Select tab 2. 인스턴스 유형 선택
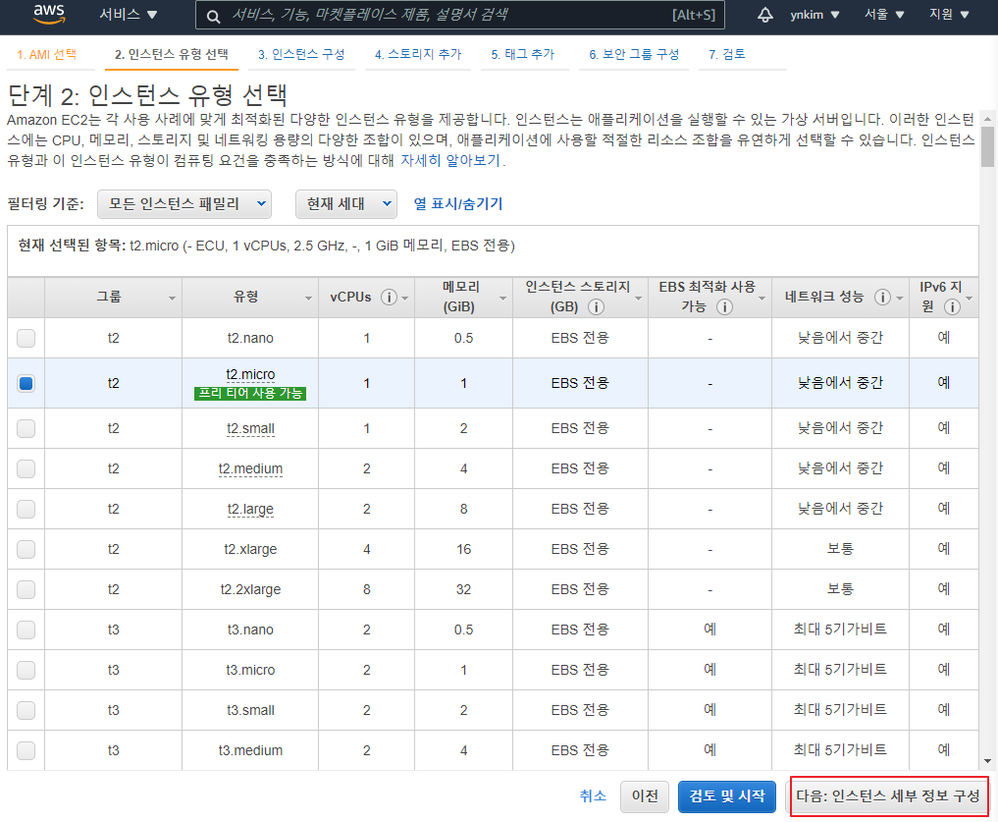The width and height of the screenshot is (998, 822). 171,55
